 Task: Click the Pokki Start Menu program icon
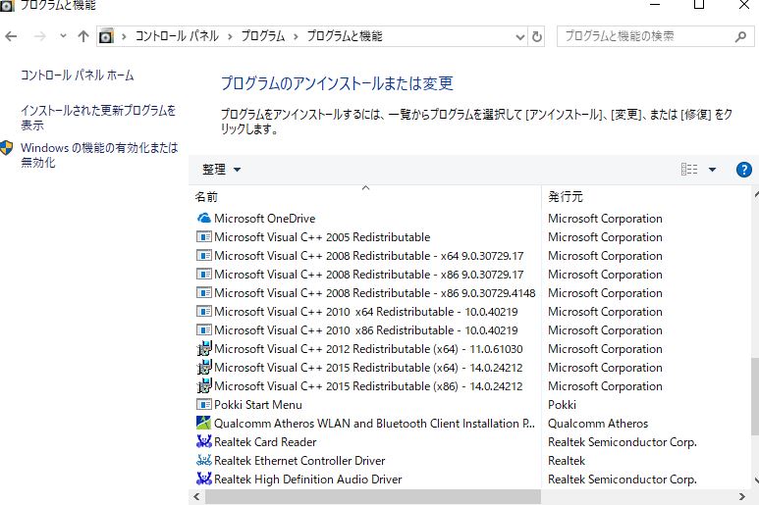(204, 405)
